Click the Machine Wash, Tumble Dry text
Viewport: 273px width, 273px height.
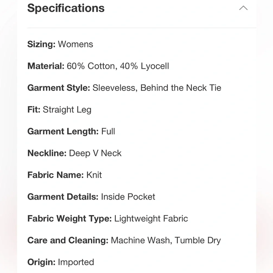166,241
